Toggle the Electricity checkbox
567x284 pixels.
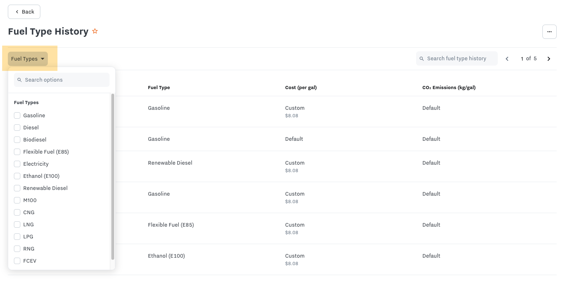pyautogui.click(x=17, y=164)
